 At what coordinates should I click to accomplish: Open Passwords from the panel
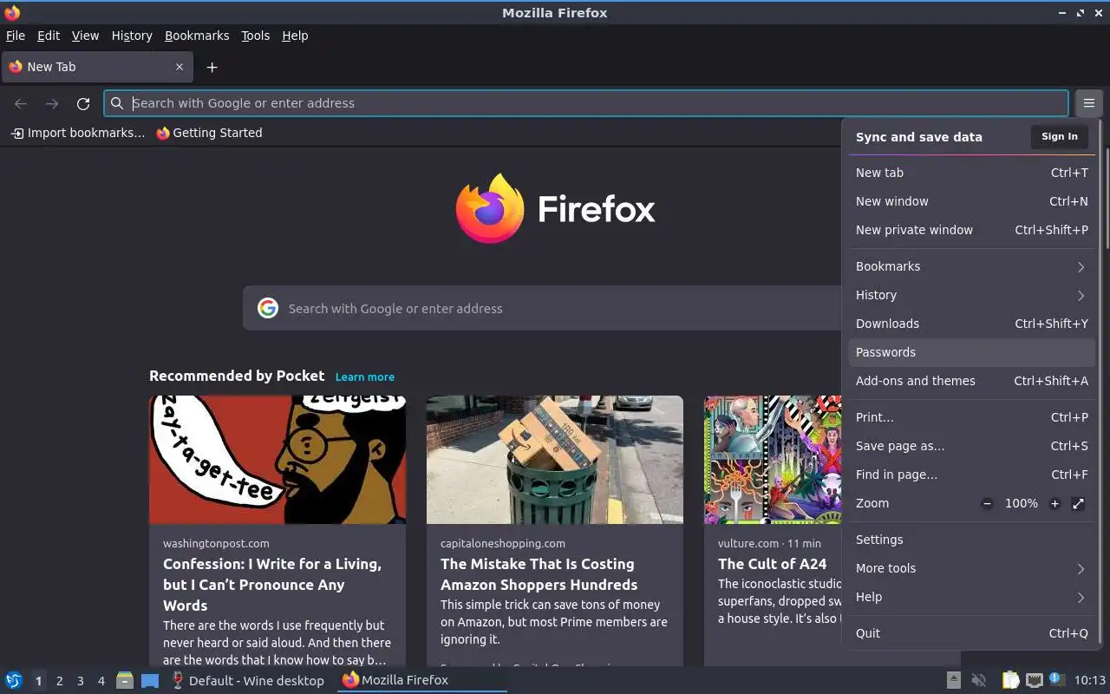[971, 352]
